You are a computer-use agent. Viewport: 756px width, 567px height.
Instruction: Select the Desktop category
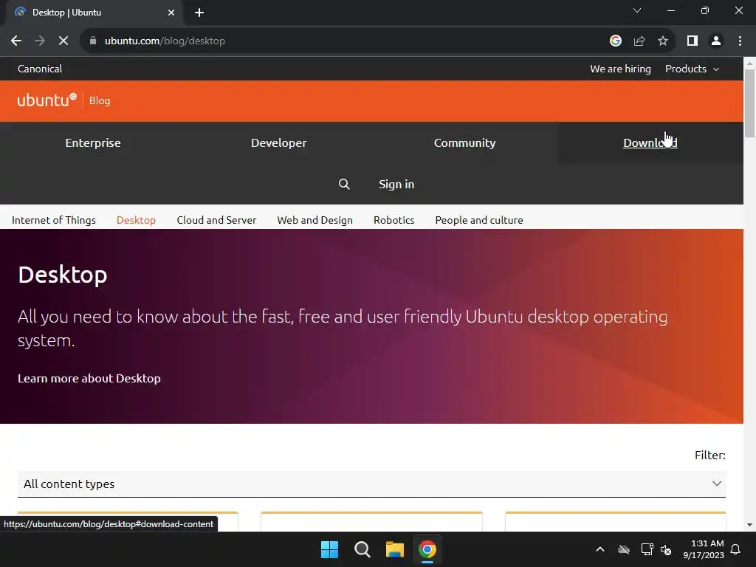[x=136, y=220]
